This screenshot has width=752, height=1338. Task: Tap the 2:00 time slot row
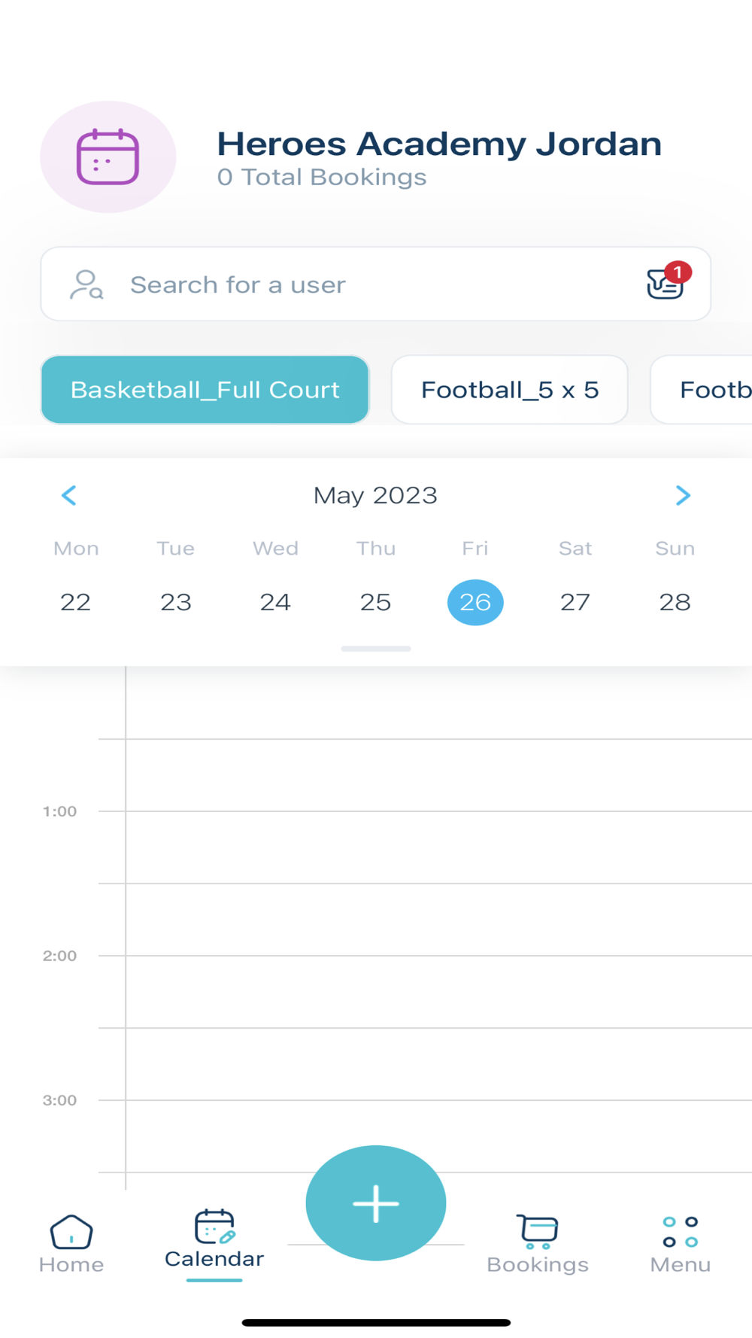point(436,992)
